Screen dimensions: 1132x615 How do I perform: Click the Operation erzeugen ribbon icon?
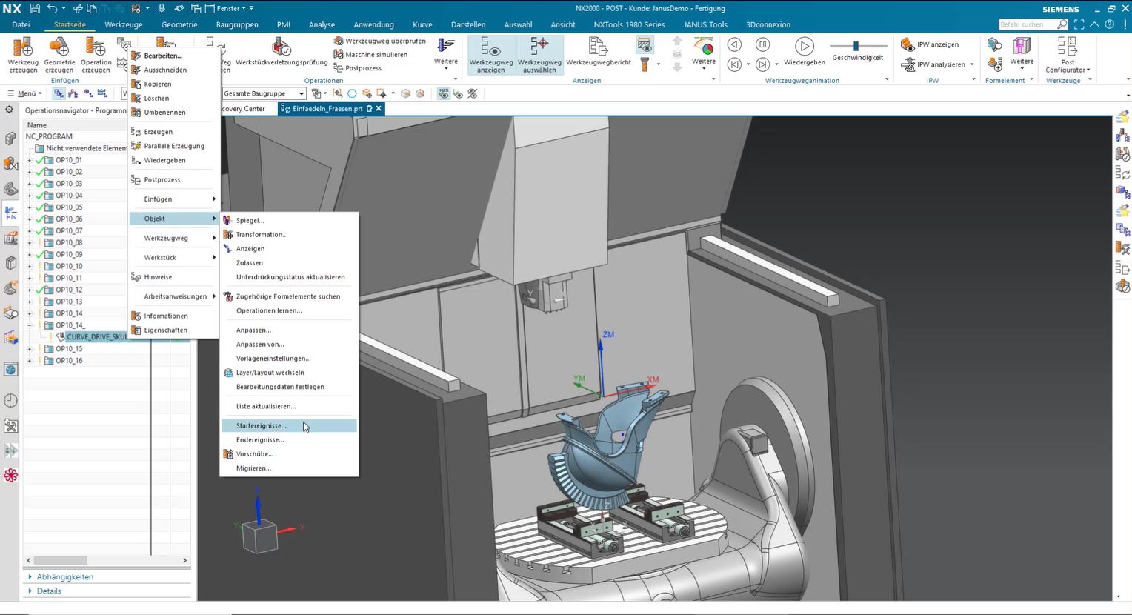click(x=96, y=55)
